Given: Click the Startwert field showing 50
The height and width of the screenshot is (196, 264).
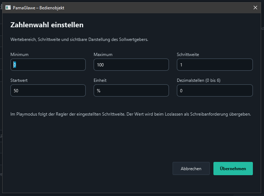Looking at the screenshot, I should [x=48, y=90].
